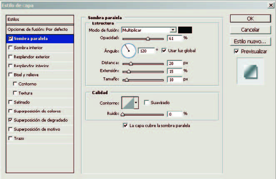Screen dimensions: 276x179
Task: Click the OK button
Action: coord(250,18)
